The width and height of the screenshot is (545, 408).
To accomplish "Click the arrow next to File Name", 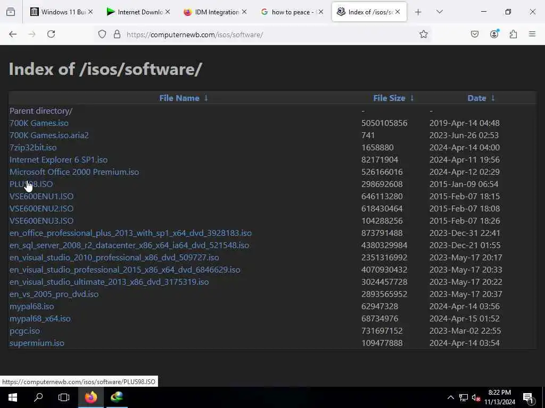I will point(206,98).
